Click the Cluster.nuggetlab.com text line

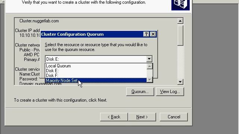click(x=39, y=21)
